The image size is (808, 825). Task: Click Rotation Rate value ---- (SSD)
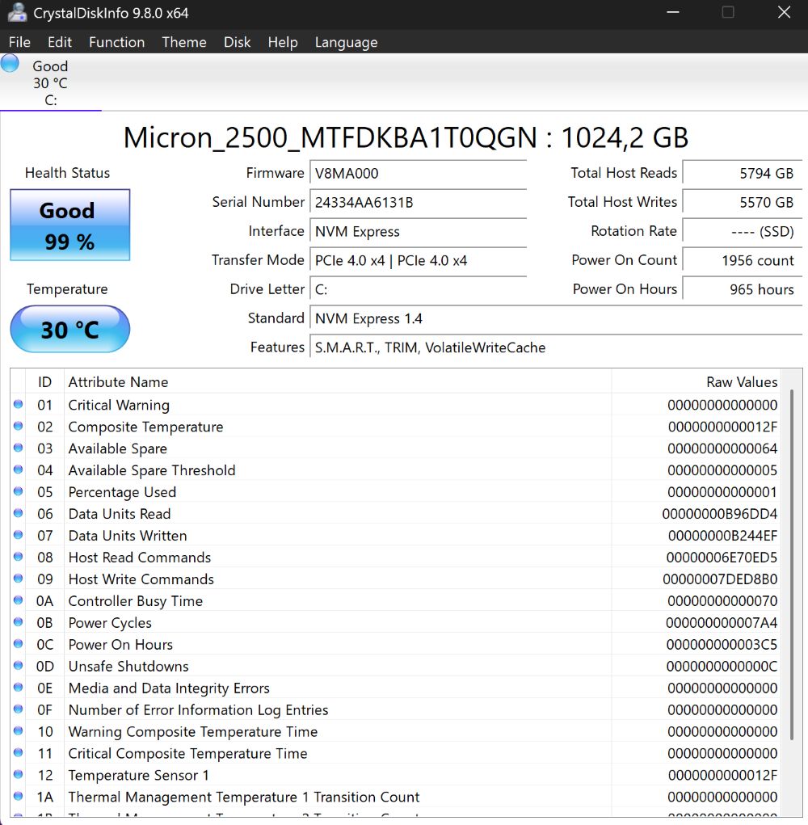[x=743, y=231]
